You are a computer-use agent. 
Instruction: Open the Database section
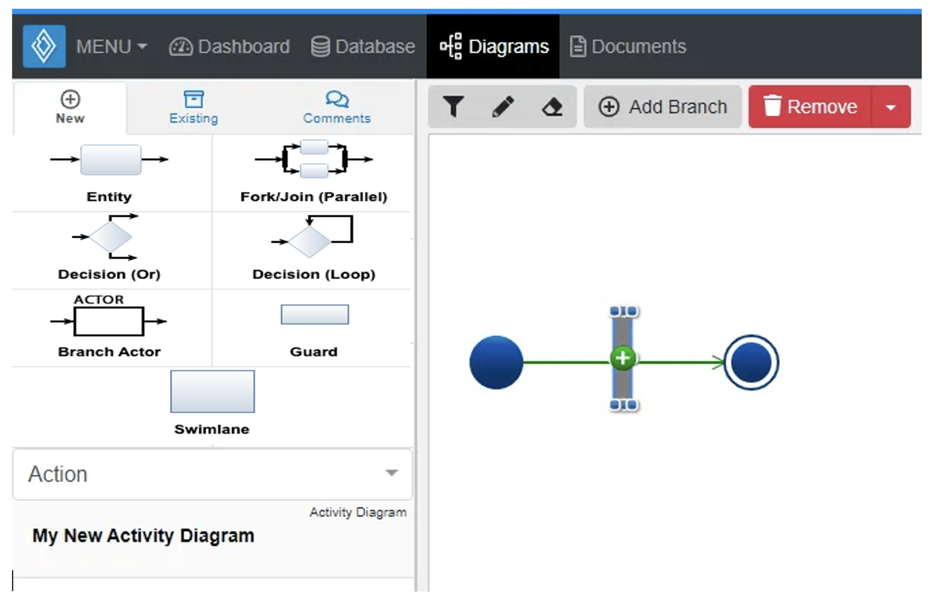(x=362, y=47)
